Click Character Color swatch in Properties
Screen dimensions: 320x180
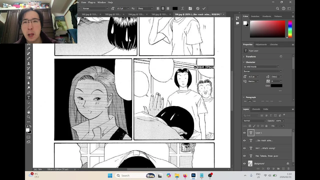click(277, 86)
